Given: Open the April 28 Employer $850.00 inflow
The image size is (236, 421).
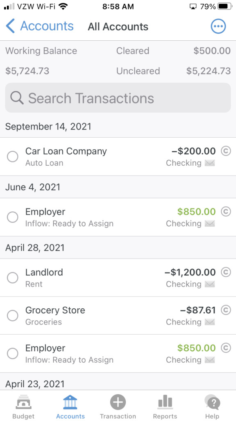Looking at the screenshot, I should (118, 354).
